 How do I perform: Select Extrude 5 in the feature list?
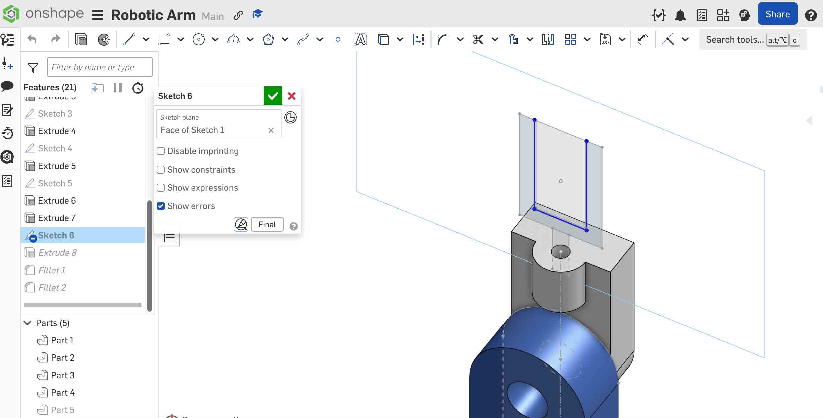(x=57, y=166)
